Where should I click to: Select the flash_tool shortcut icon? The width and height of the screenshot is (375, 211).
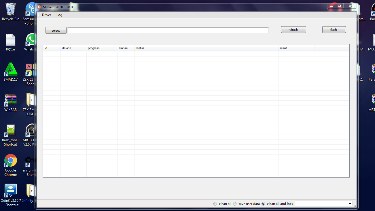click(x=11, y=135)
